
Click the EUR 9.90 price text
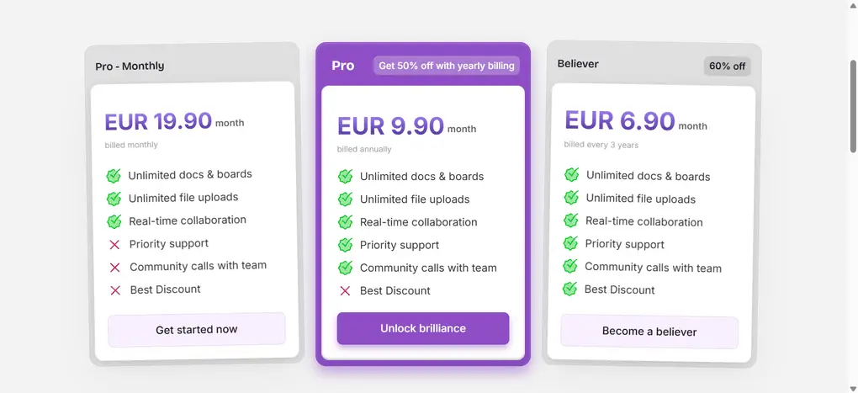click(x=390, y=126)
